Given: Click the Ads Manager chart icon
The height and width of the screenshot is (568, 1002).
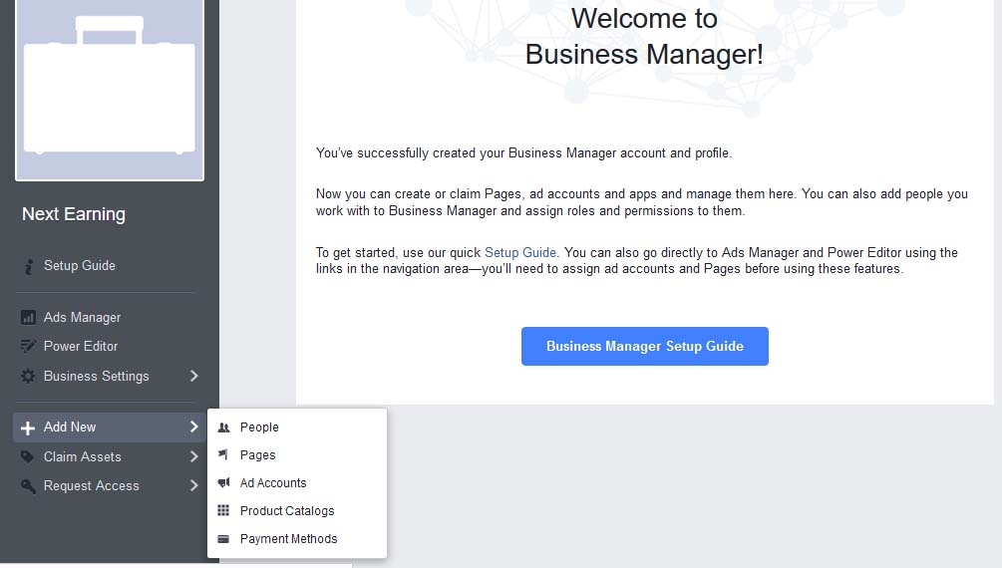Looking at the screenshot, I should [28, 318].
